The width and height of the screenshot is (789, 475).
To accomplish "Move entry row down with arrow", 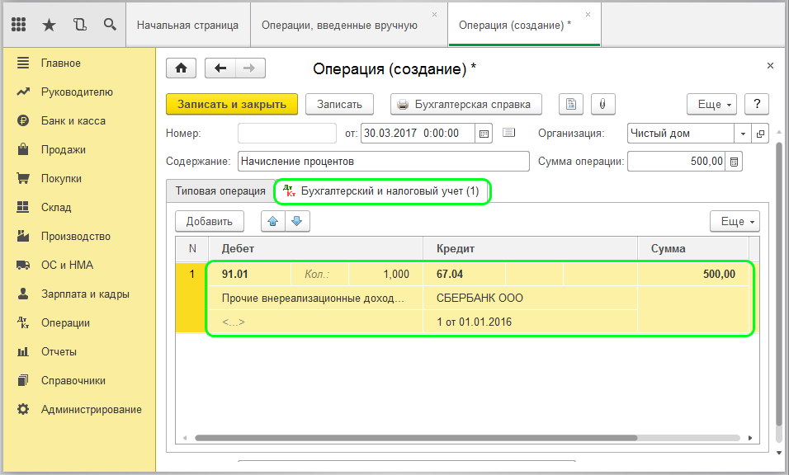I will 297,221.
